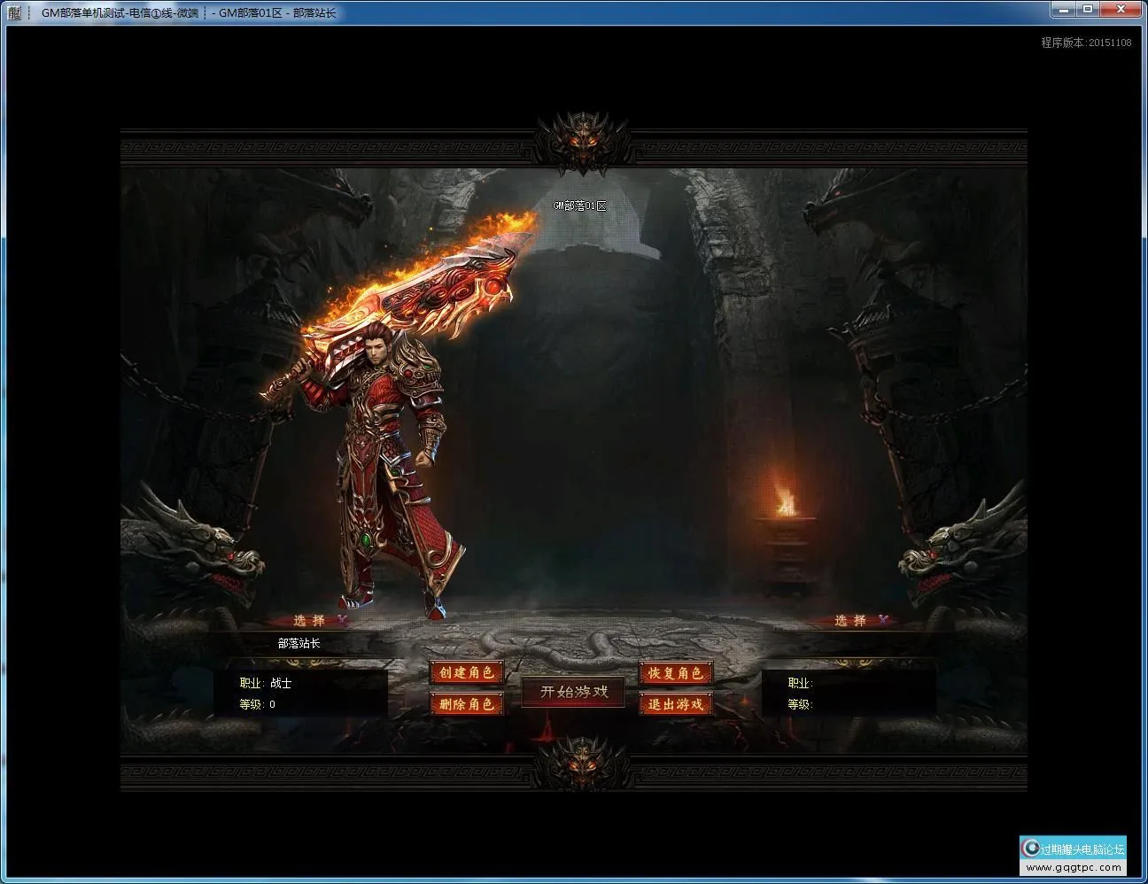Click the burning brazier torch

click(x=783, y=501)
